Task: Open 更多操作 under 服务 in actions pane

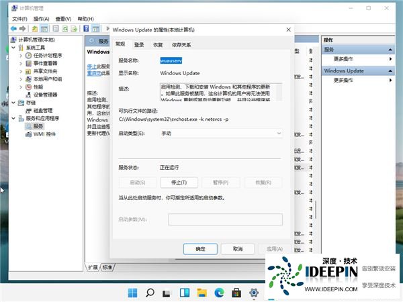Action: click(x=343, y=59)
